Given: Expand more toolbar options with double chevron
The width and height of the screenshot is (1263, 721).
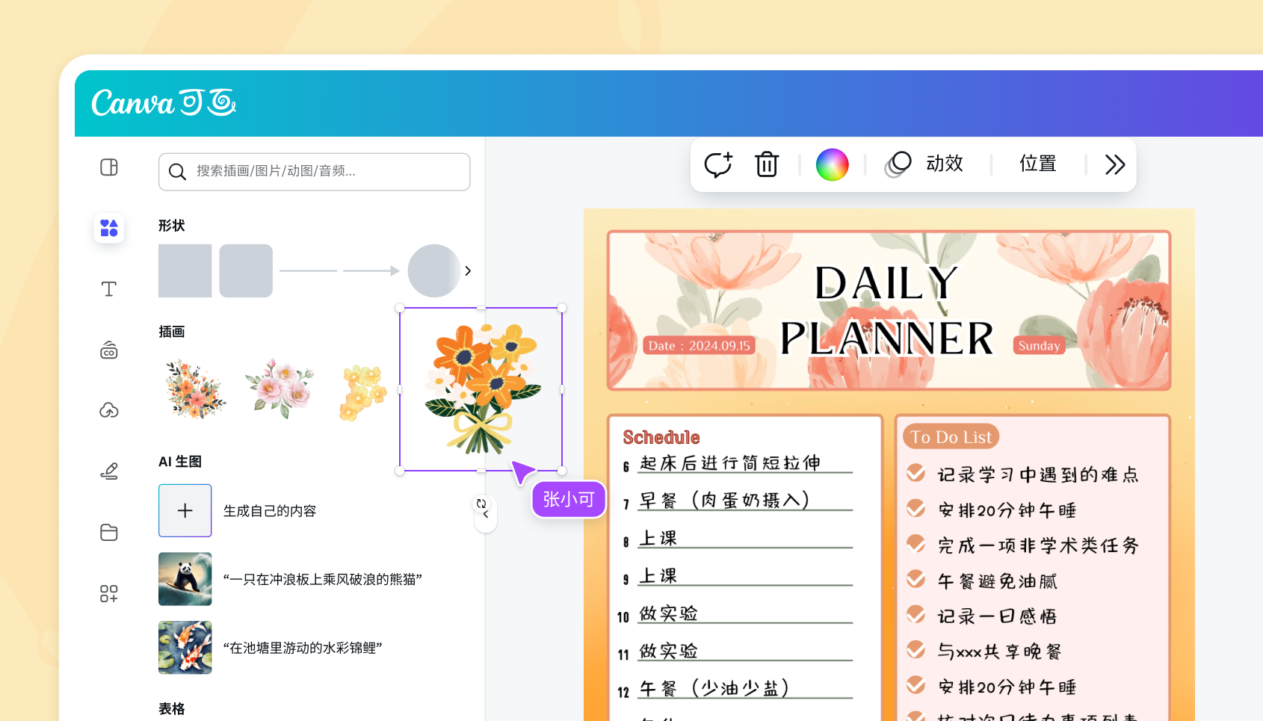Looking at the screenshot, I should point(1115,164).
